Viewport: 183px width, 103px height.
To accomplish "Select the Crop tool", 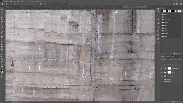I will coord(2,19).
